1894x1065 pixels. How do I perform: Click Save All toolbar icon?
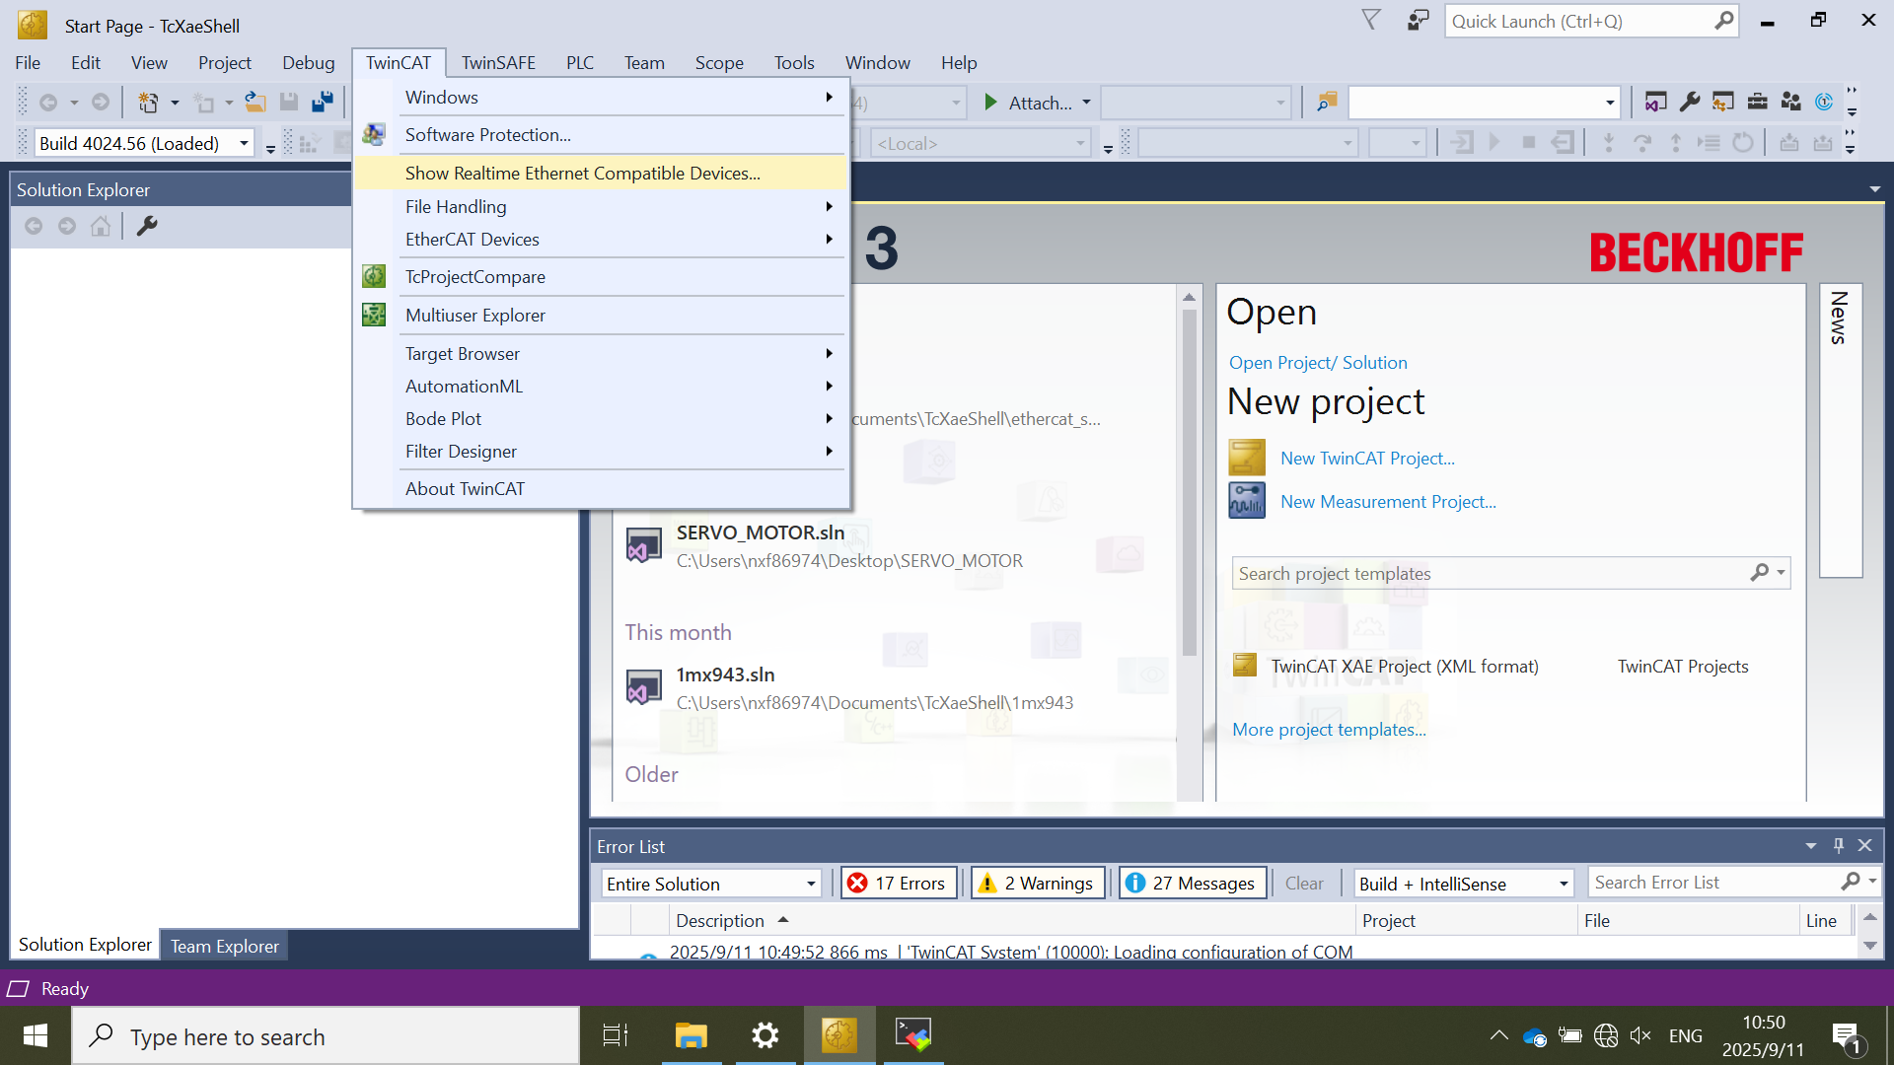coord(322,103)
